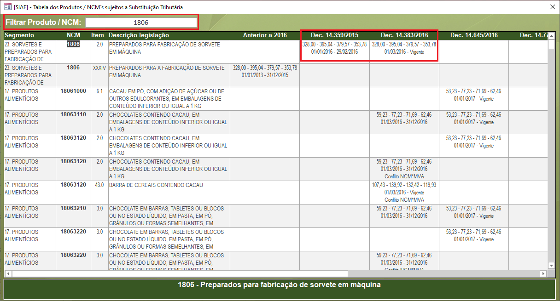This screenshot has width=560, height=301.
Task: Select the Barra de Cereais Contendo Cacau description
Action: [x=156, y=185]
